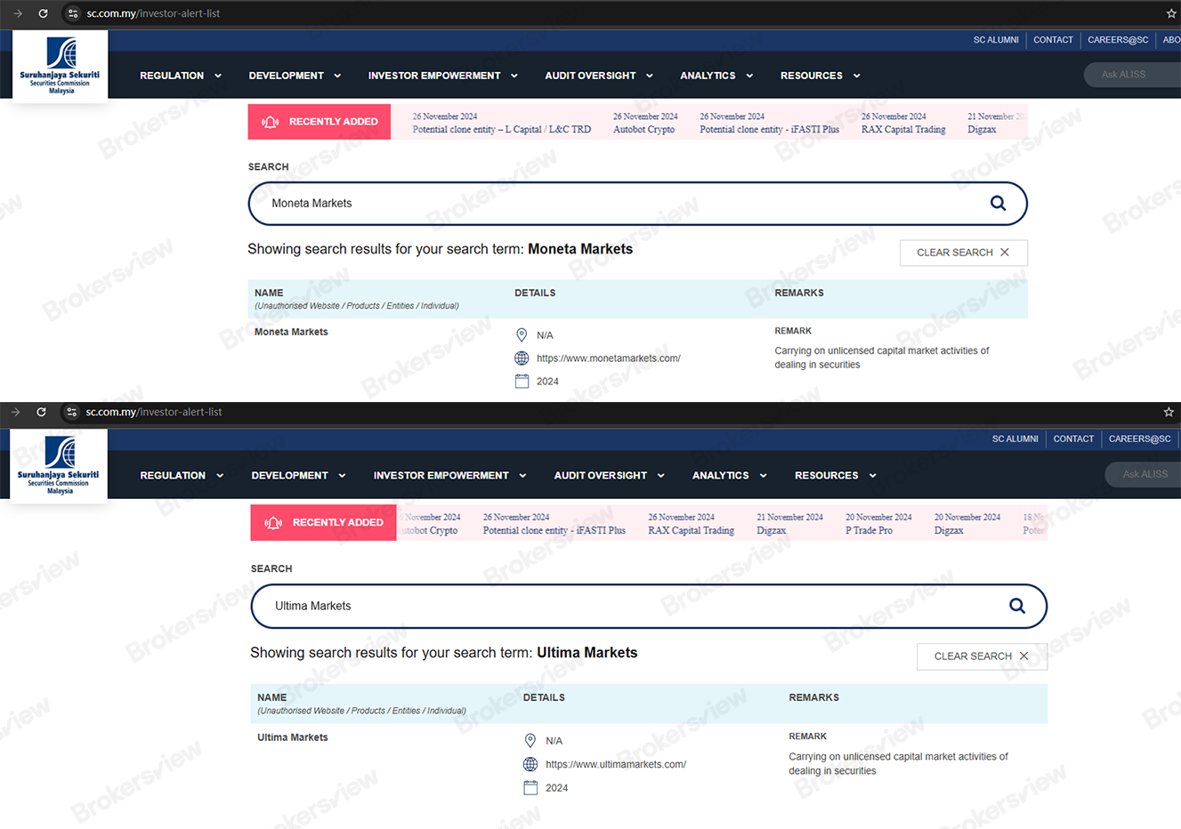Open the Resources dropdown on the Ultima Markets page
Image resolution: width=1181 pixels, height=829 pixels.
point(835,476)
